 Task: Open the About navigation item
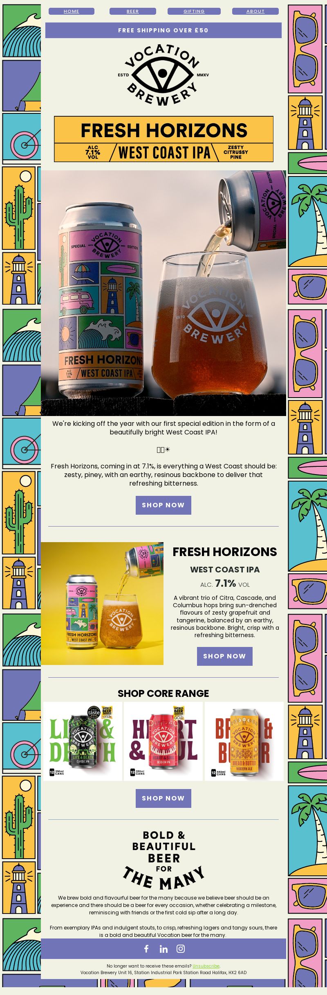pyautogui.click(x=255, y=11)
